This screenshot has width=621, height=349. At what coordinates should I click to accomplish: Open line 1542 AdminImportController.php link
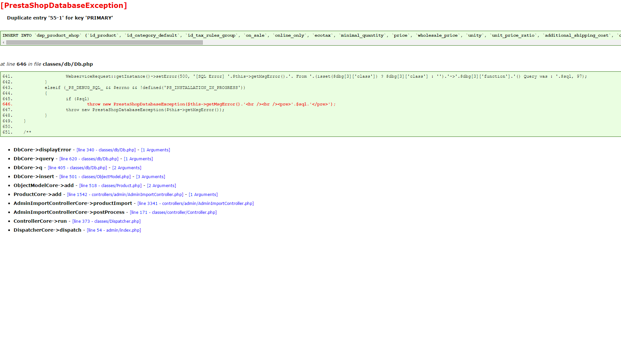(x=125, y=195)
